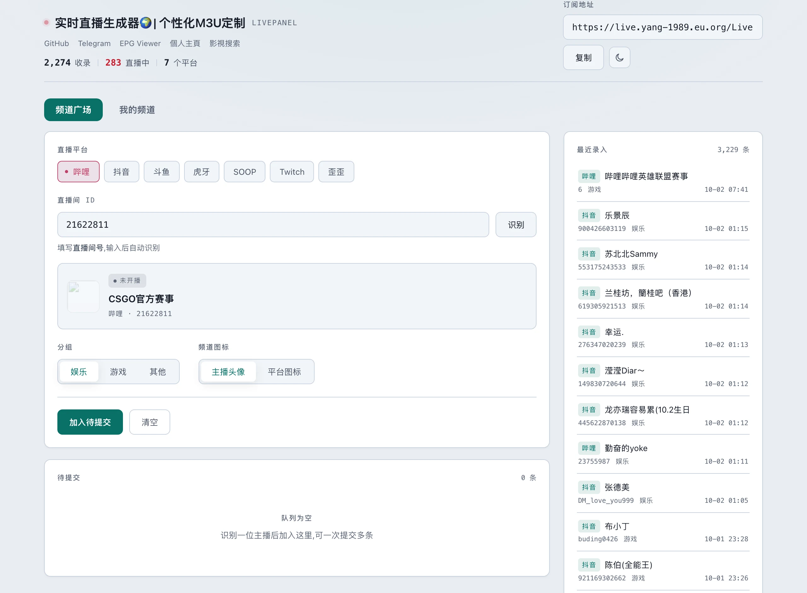Select the 歪歪 platform chip
Viewport: 807px width, 593px height.
click(336, 172)
